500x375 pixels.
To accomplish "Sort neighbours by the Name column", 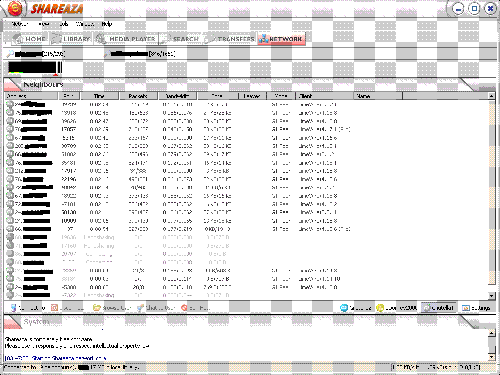I will click(x=378, y=96).
